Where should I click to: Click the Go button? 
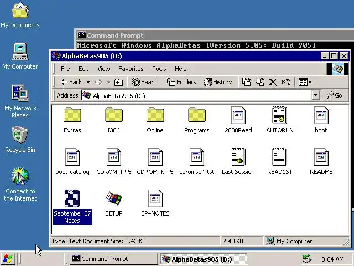pos(335,95)
